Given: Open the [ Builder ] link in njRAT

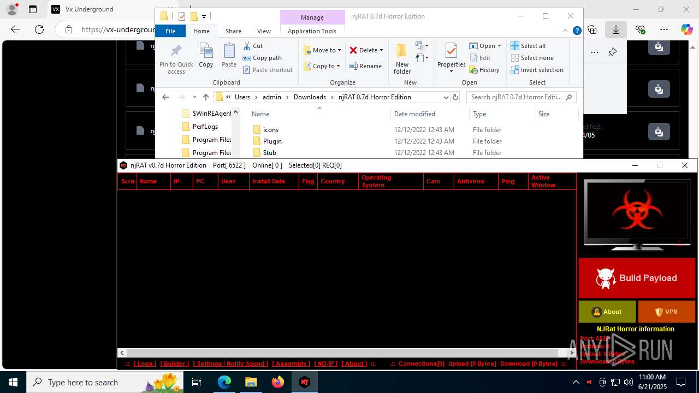Looking at the screenshot, I should (175, 364).
